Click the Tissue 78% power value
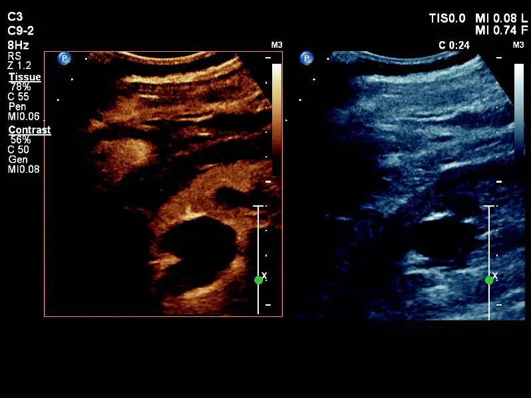The height and width of the screenshot is (398, 531). 20,86
